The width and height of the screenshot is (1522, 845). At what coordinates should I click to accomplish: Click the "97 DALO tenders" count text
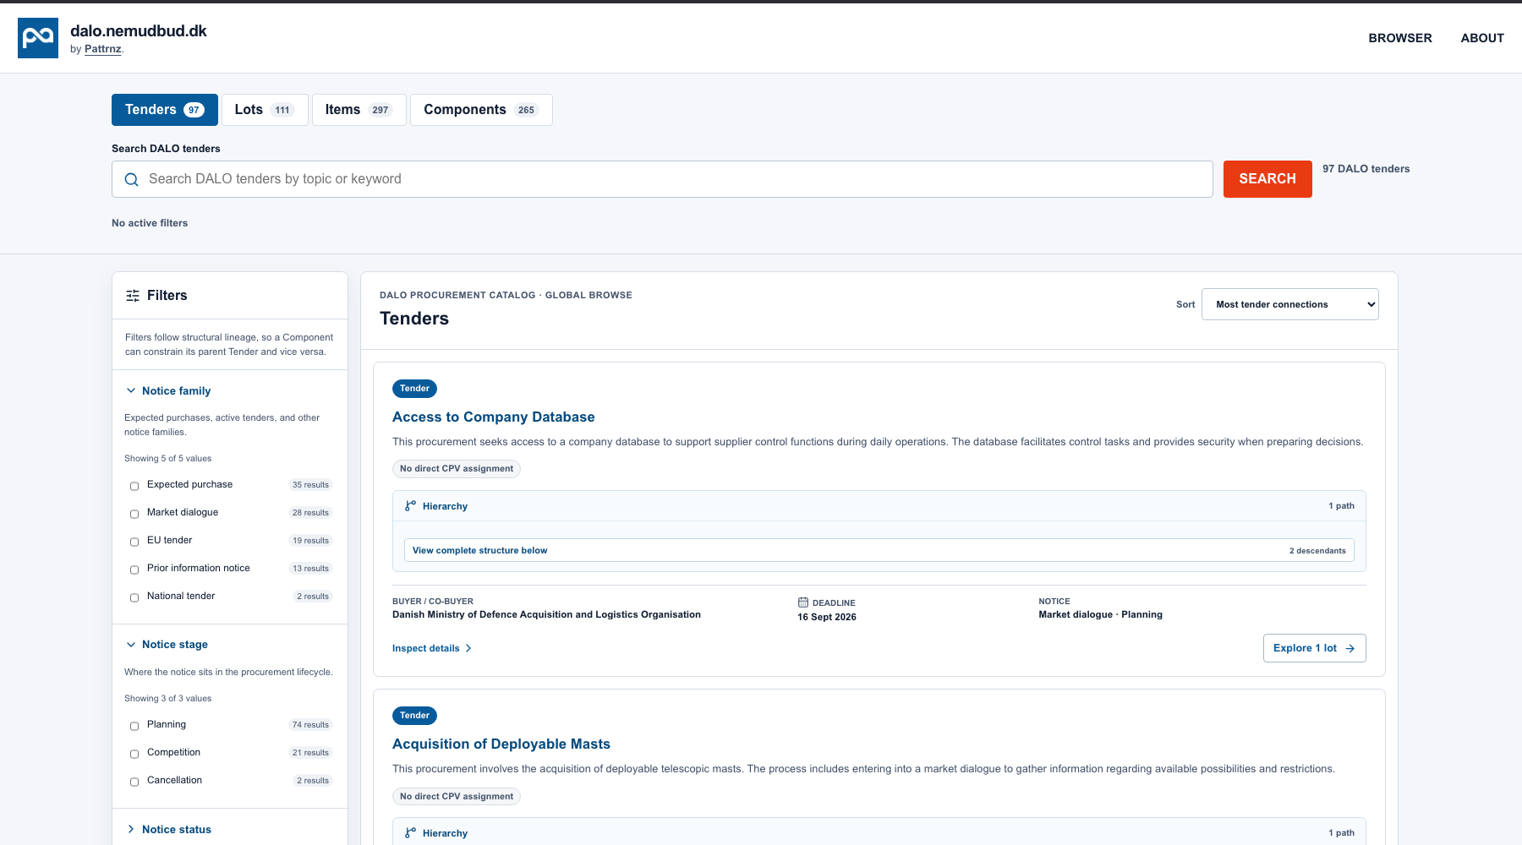click(1366, 169)
